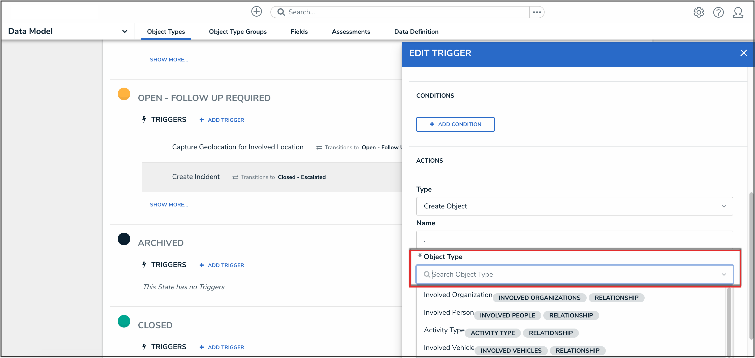Image resolution: width=755 pixels, height=358 pixels.
Task: Open the settings gear icon
Action: pos(699,12)
